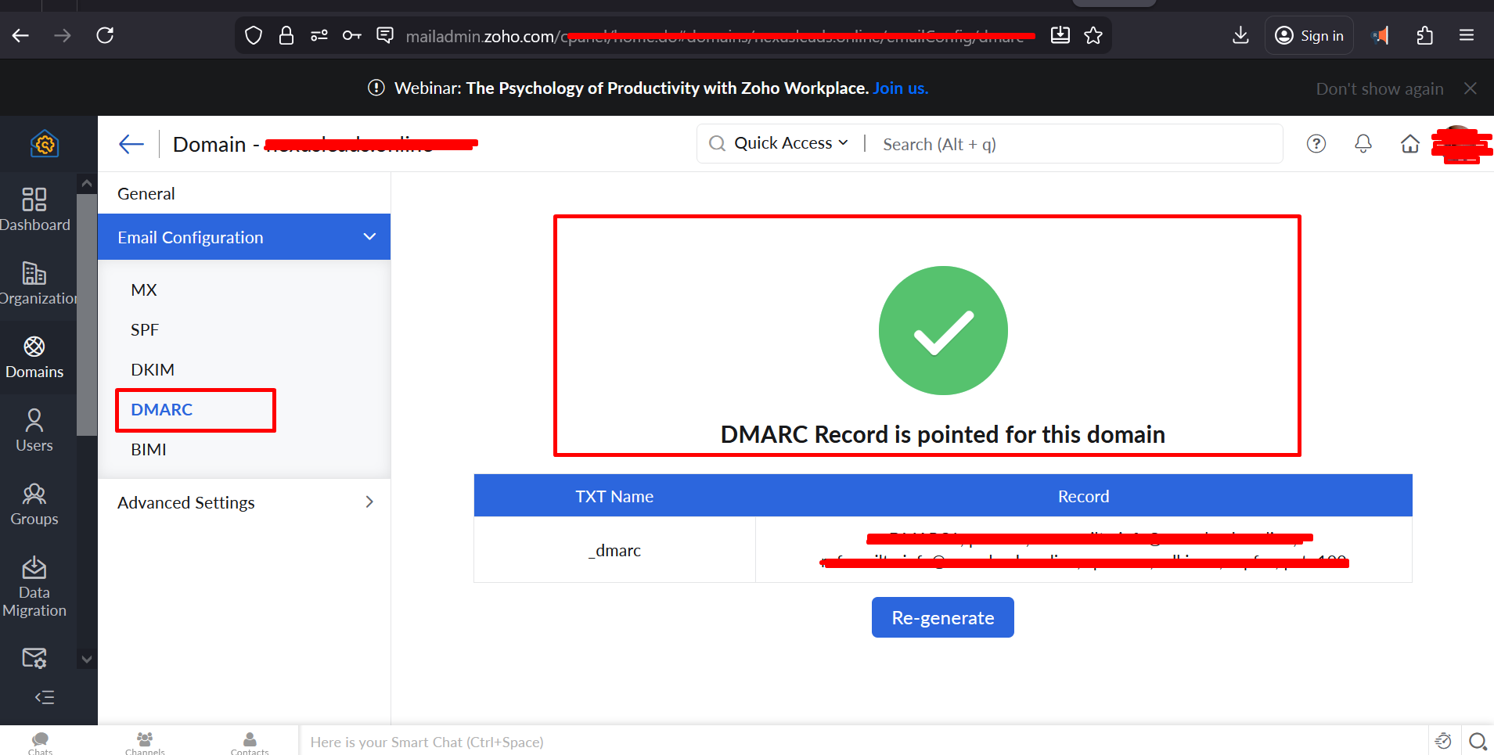
Task: Open the notifications bell
Action: click(1363, 144)
